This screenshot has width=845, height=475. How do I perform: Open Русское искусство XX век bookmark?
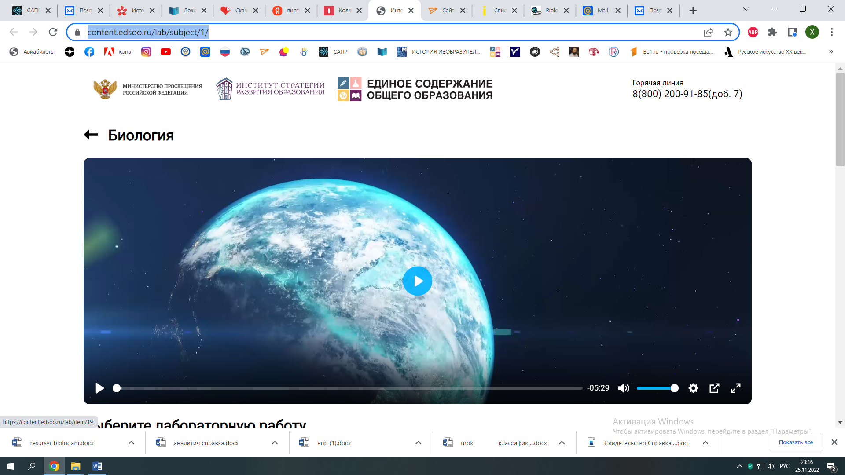click(x=766, y=52)
